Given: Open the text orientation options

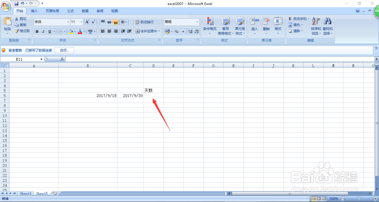Looking at the screenshot, I should coord(124,22).
